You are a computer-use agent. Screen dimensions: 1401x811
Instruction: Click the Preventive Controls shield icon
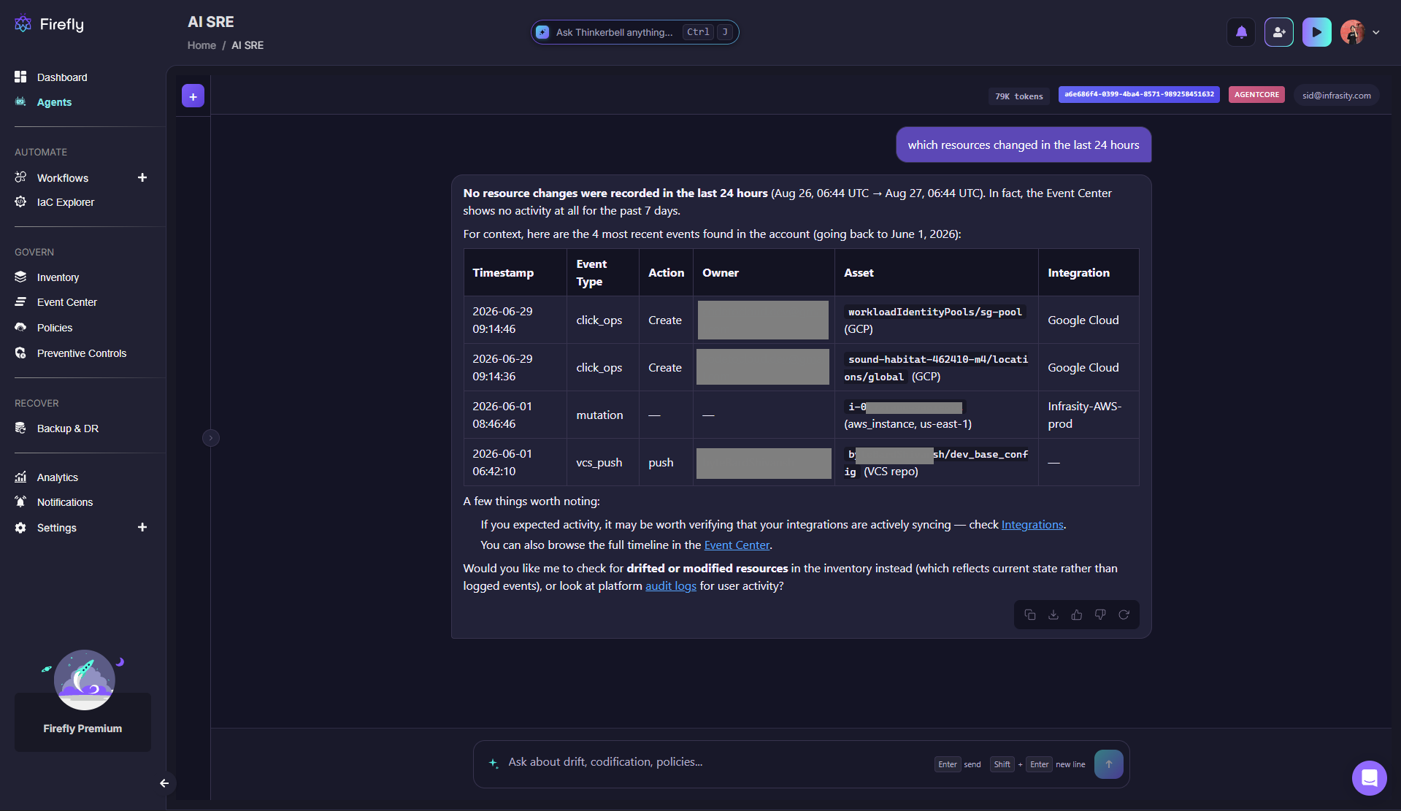coord(20,353)
